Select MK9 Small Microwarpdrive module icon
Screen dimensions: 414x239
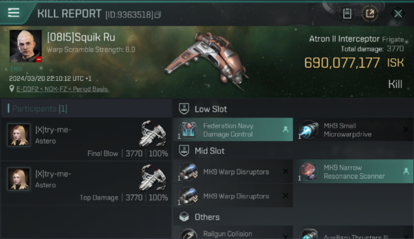pos(309,130)
